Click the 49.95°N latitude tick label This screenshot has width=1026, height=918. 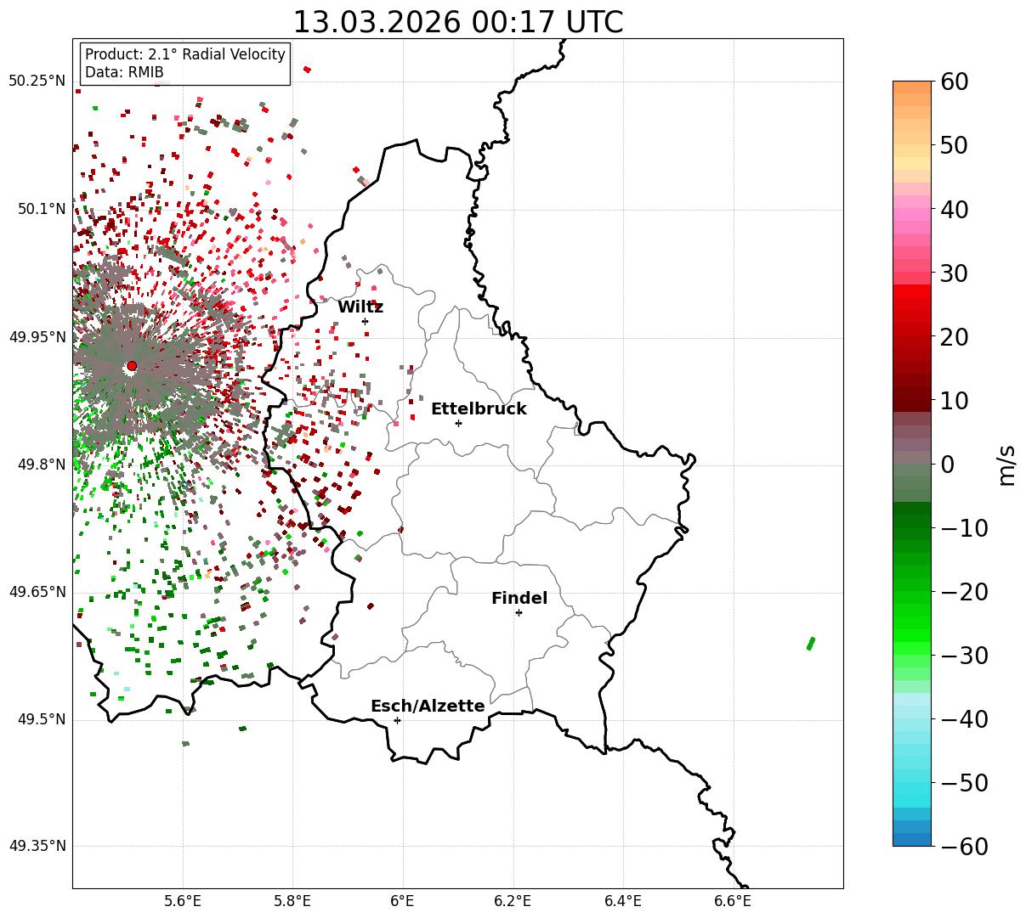(x=37, y=337)
